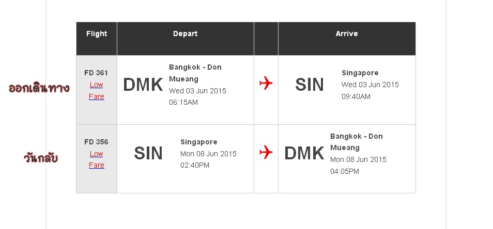Viewport: 493px width, 229px height.
Task: Select the FD 361 flight number
Action: coord(96,73)
